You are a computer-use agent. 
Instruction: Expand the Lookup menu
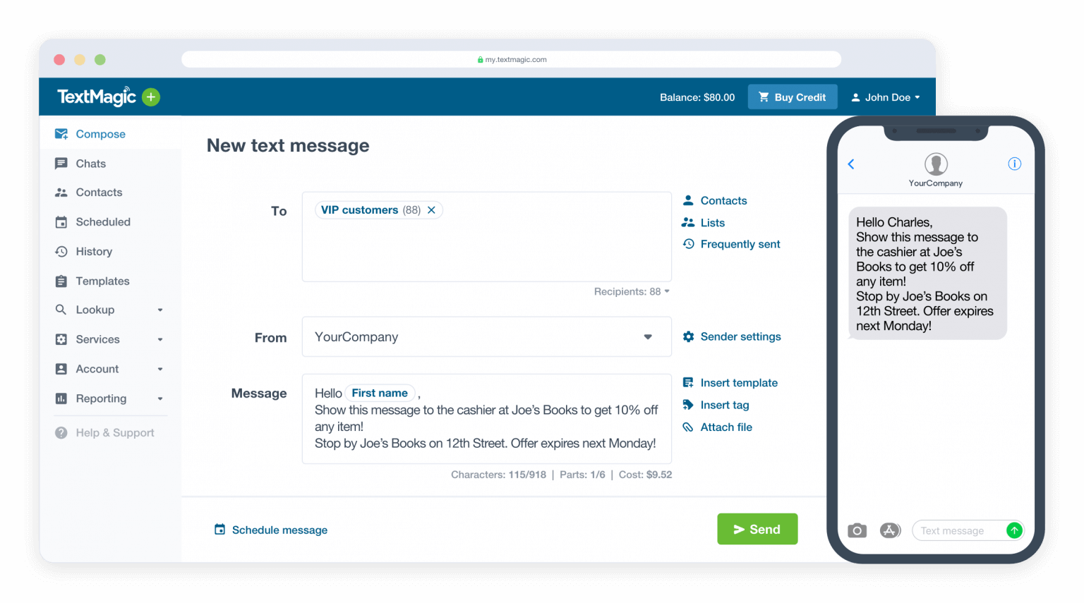[95, 309]
